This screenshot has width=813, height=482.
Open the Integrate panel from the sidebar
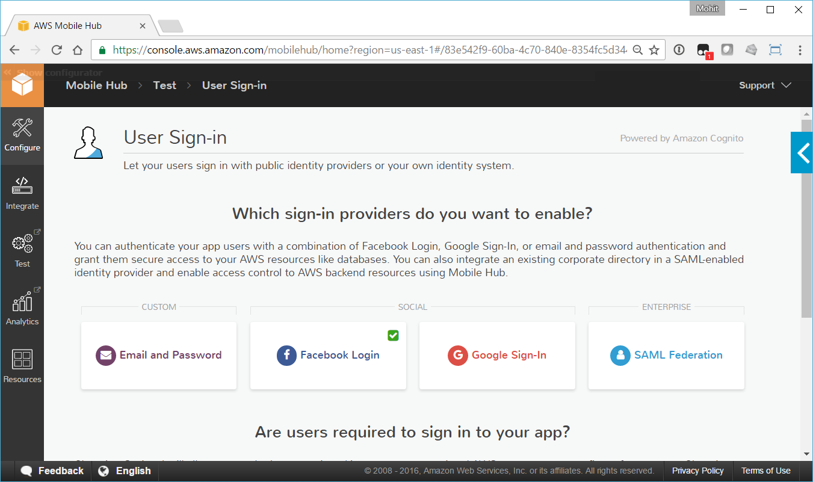point(22,193)
